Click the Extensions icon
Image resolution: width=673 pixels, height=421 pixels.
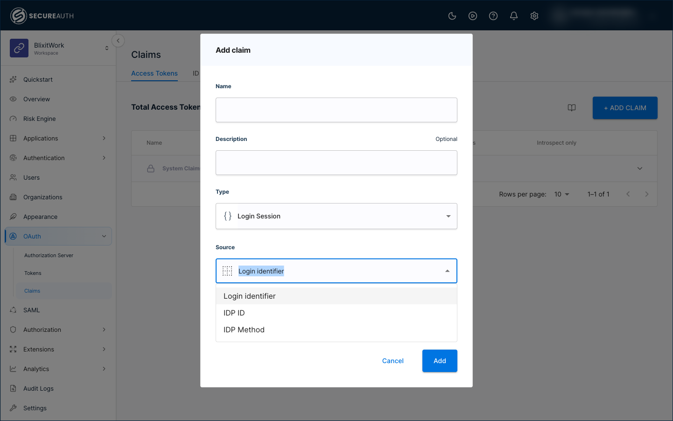coord(13,349)
